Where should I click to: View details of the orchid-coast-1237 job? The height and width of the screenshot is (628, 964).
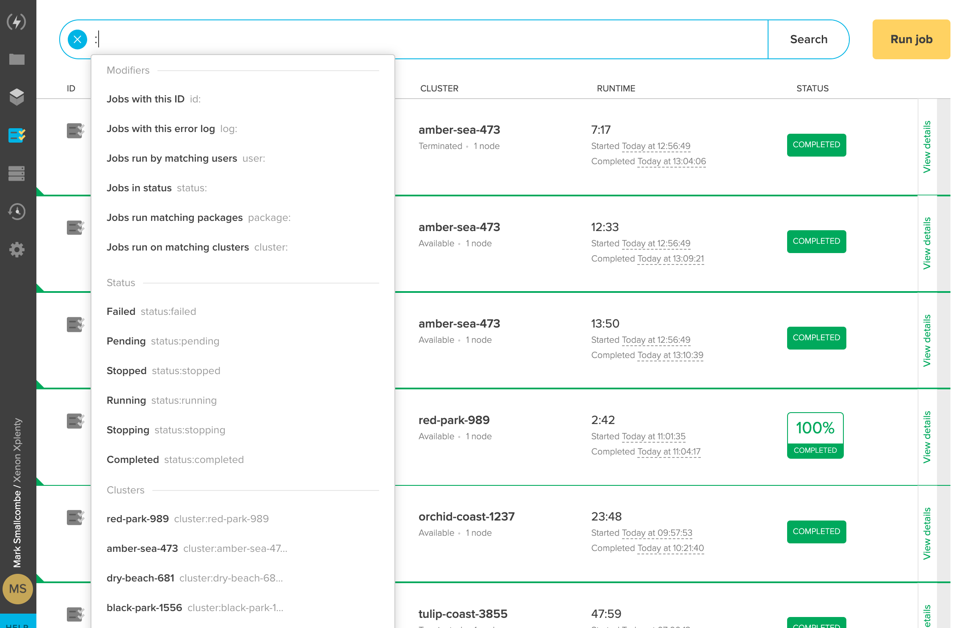(x=927, y=533)
